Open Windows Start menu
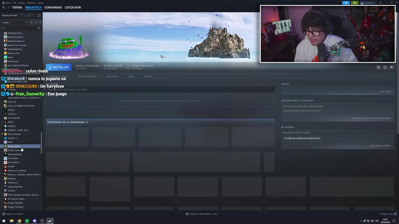 (4, 221)
